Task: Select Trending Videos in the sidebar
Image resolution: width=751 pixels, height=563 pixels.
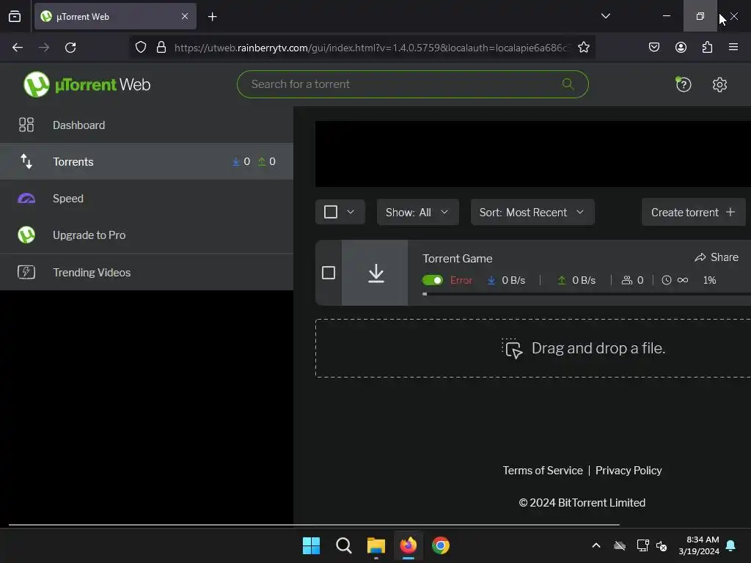Action: coord(147,272)
